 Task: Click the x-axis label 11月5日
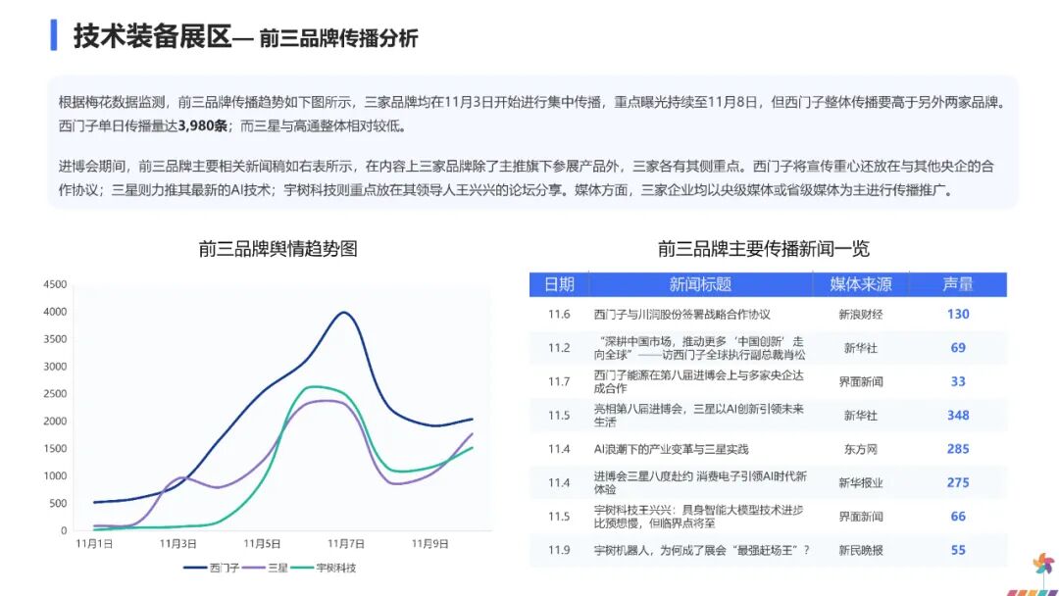(262, 544)
